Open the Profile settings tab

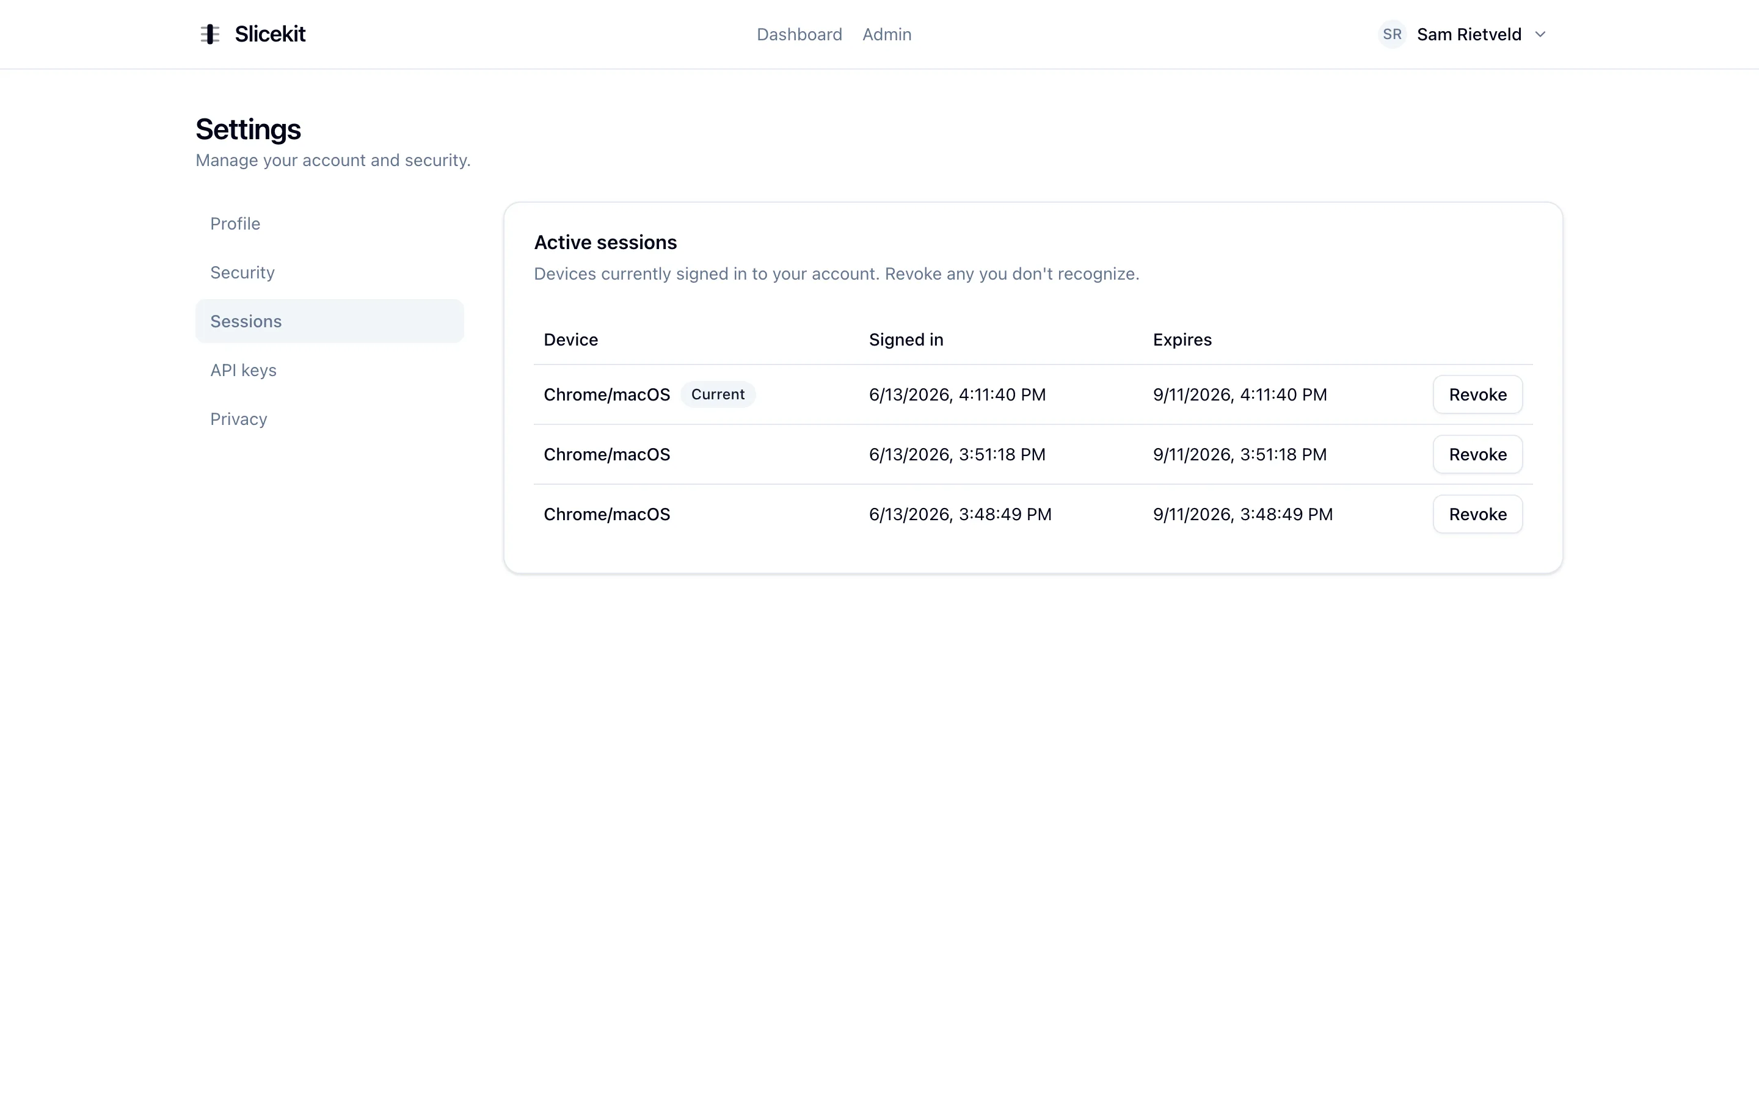point(329,223)
